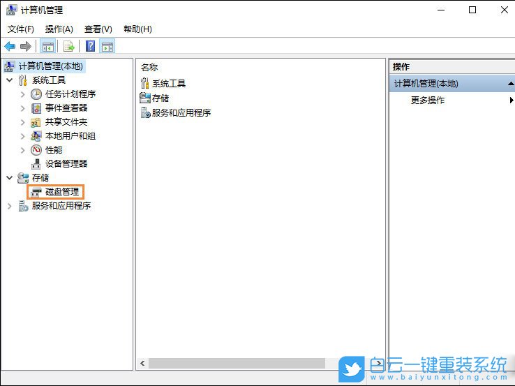Click the 计算机管理(本地) actions section header

(x=452, y=84)
